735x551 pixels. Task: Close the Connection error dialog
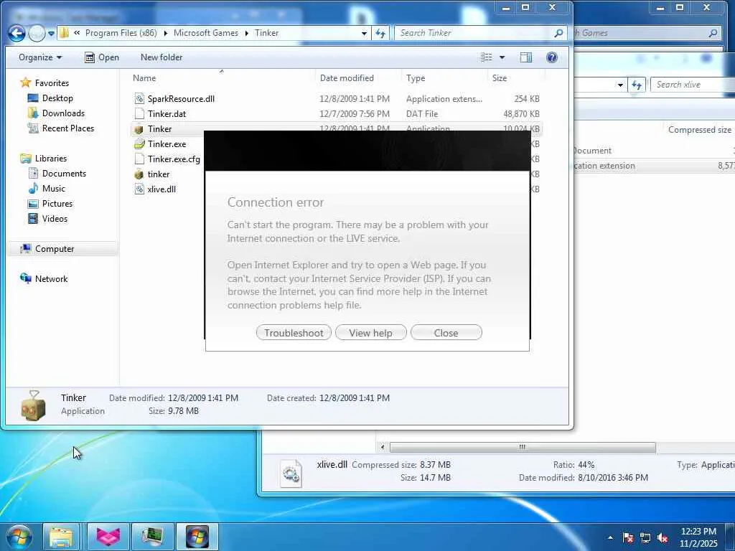point(446,333)
